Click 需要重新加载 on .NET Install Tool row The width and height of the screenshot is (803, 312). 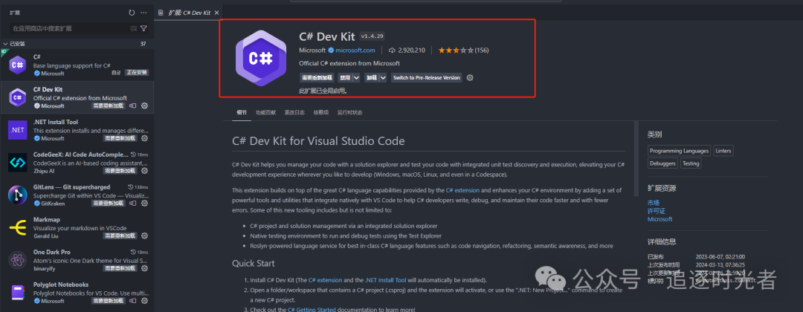click(120, 138)
